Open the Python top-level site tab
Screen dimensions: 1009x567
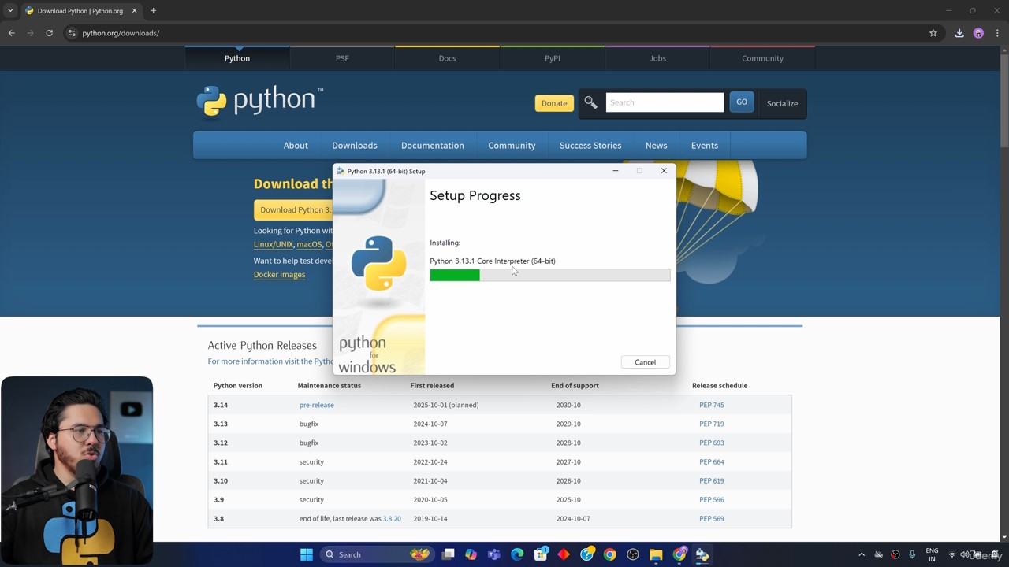click(237, 58)
